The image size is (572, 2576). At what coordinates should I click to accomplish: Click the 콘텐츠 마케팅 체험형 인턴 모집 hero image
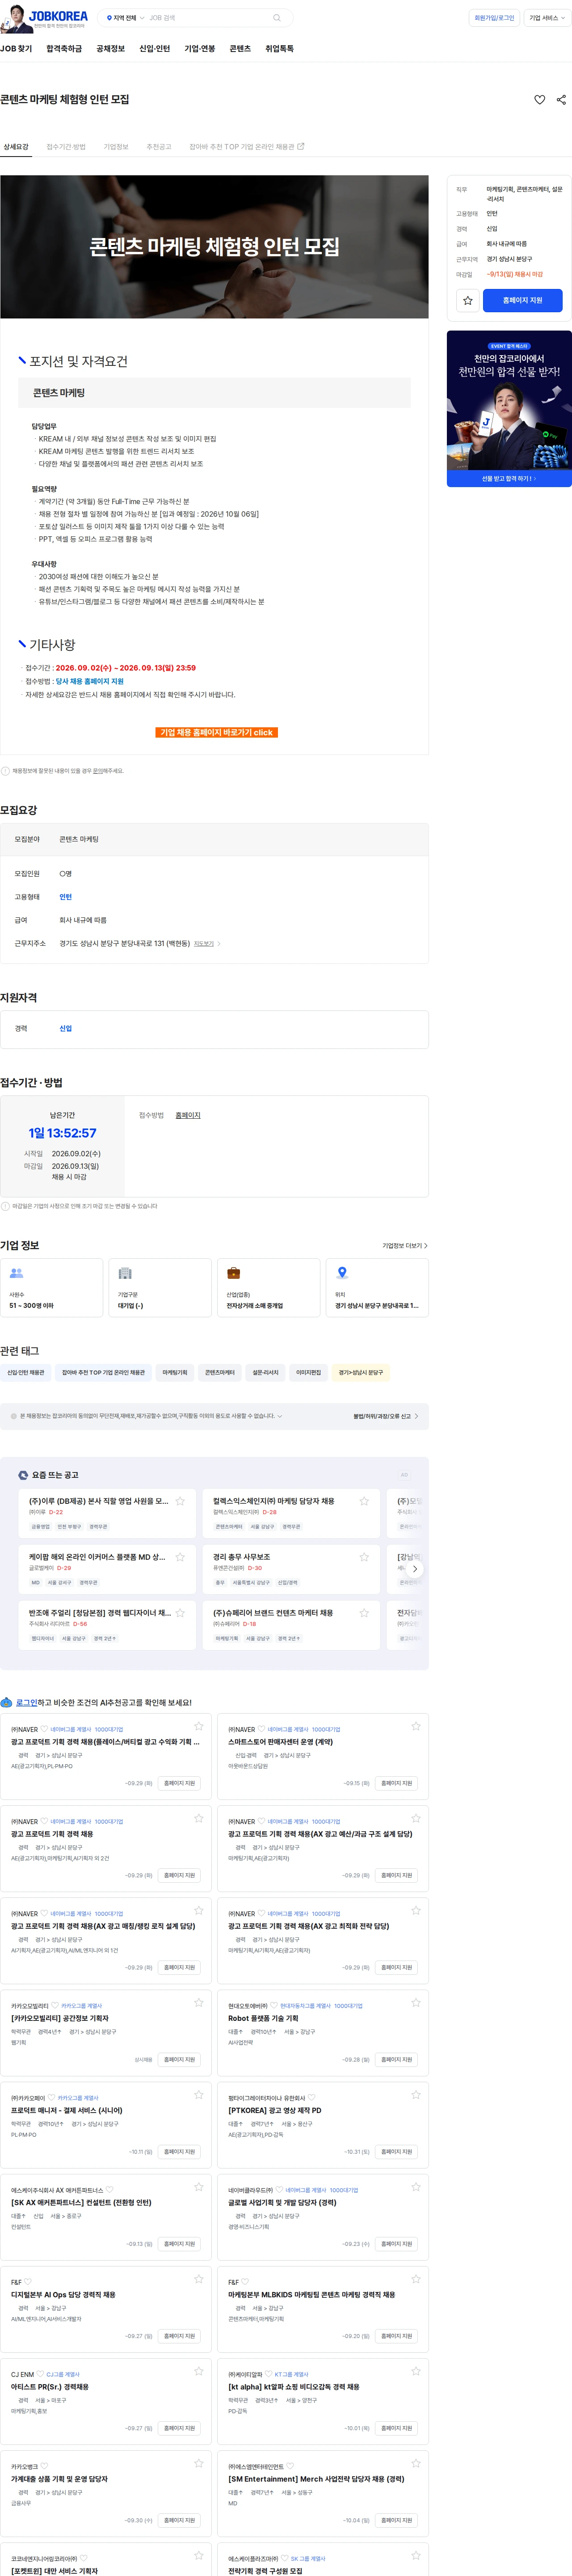pos(214,247)
